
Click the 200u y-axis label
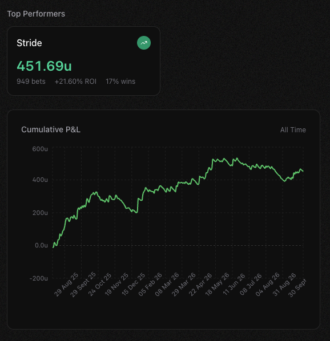point(40,213)
